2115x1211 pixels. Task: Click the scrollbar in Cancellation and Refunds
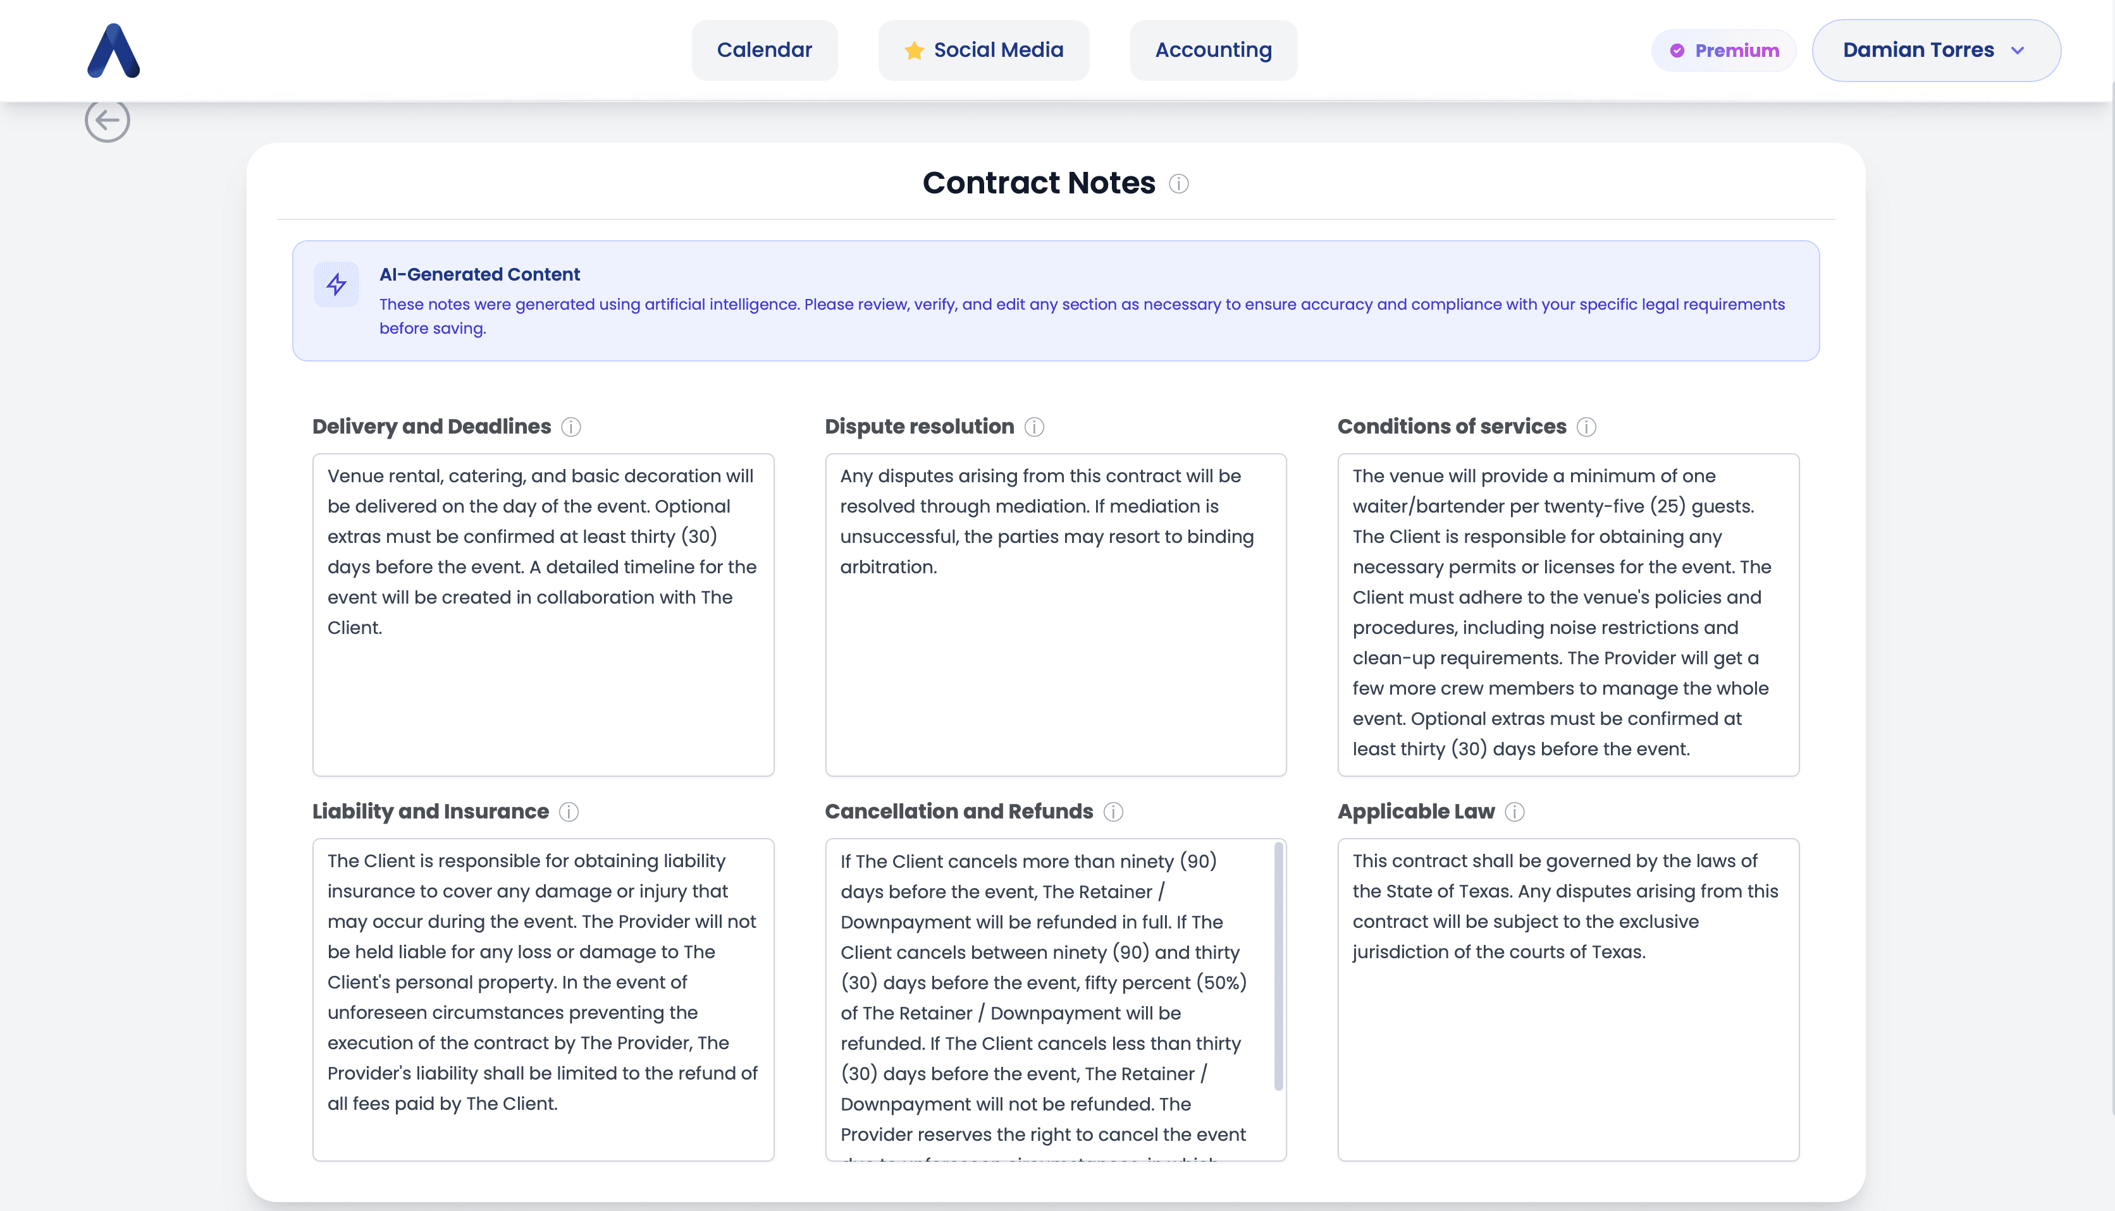(1278, 965)
